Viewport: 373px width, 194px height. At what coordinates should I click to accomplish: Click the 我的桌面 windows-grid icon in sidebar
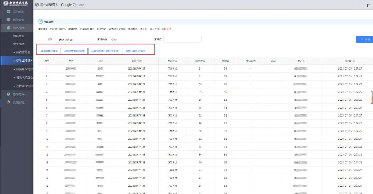tap(9, 12)
